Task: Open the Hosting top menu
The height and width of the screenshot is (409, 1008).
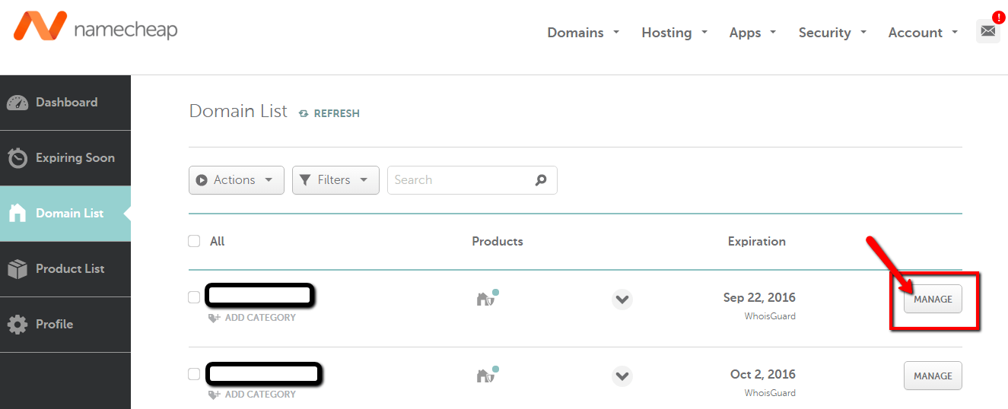Action: [x=674, y=33]
